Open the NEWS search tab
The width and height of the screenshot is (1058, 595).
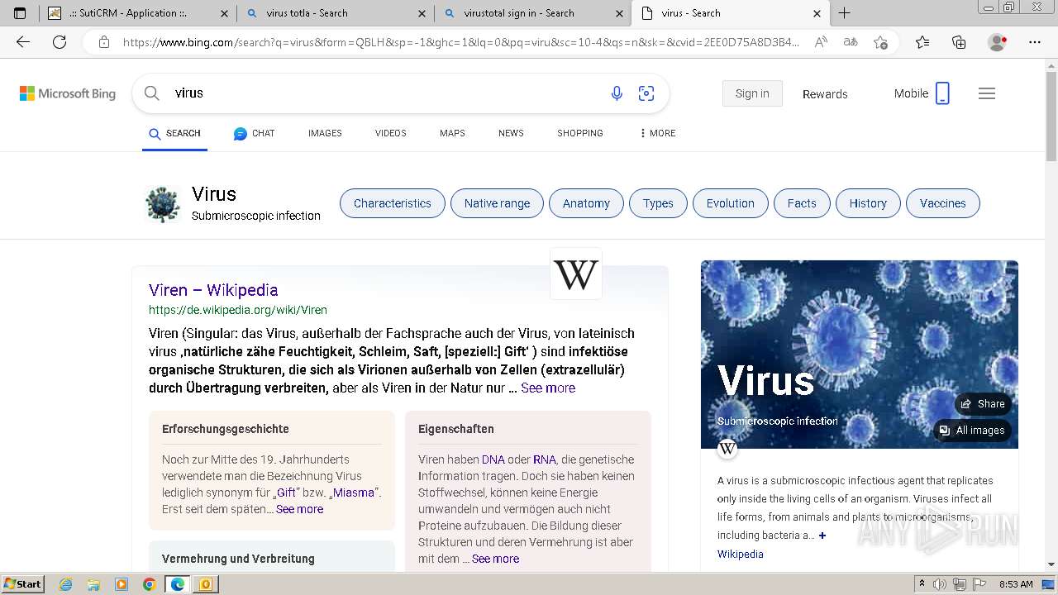pyautogui.click(x=511, y=133)
